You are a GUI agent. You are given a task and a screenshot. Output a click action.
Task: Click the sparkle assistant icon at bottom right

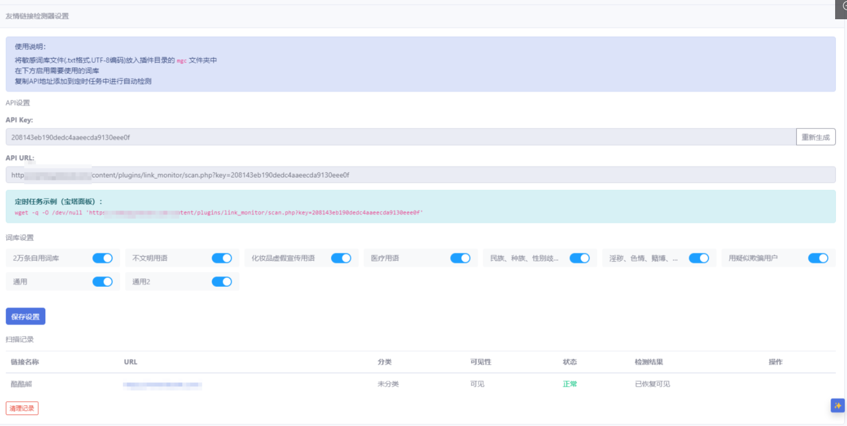837,406
